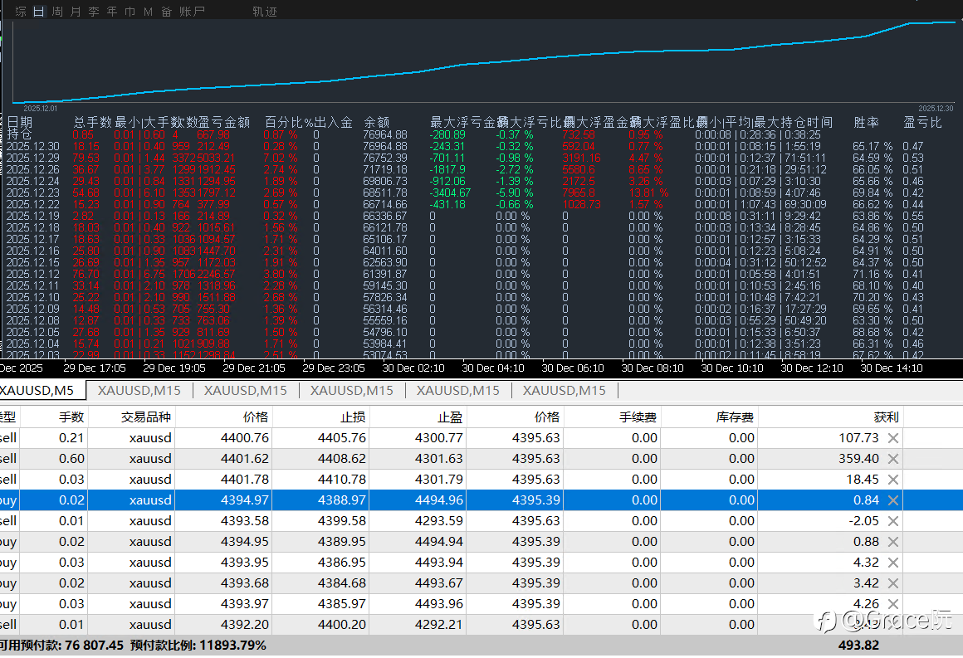The width and height of the screenshot is (963, 658).
Task: Sort trades by the 获利 column header
Action: click(x=886, y=417)
